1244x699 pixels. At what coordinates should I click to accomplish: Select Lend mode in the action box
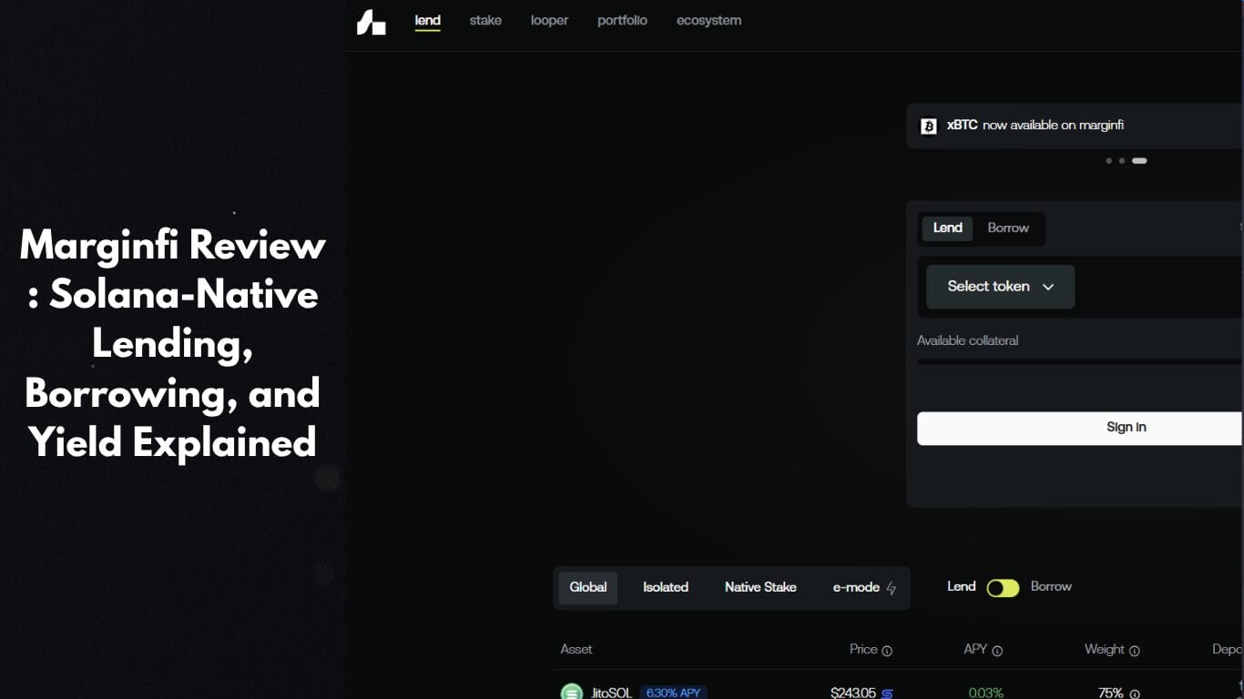click(x=947, y=228)
